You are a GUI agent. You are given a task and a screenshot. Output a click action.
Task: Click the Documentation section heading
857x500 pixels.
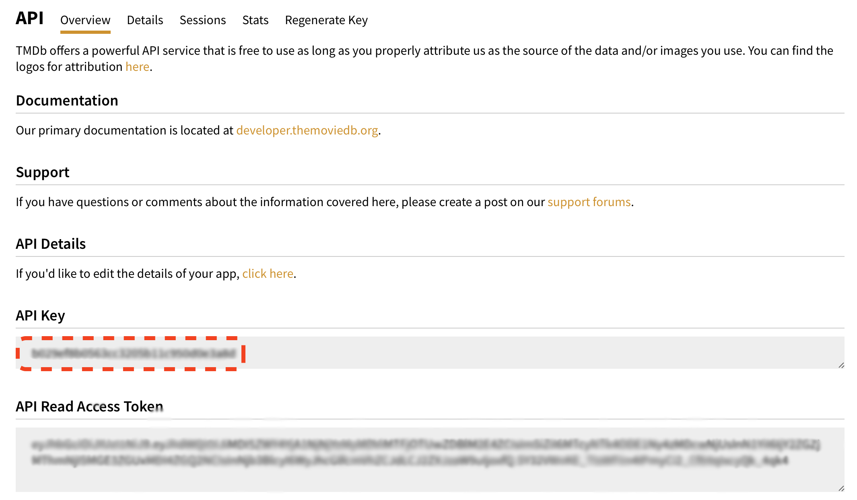[67, 100]
